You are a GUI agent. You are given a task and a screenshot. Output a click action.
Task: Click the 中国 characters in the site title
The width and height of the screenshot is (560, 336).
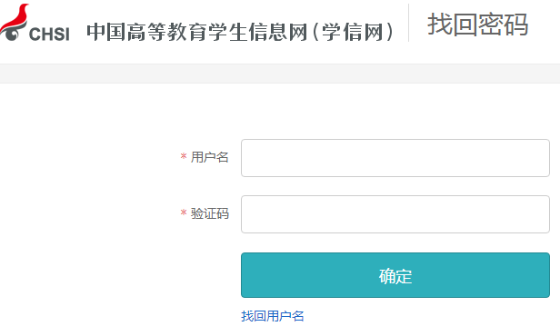tap(106, 32)
